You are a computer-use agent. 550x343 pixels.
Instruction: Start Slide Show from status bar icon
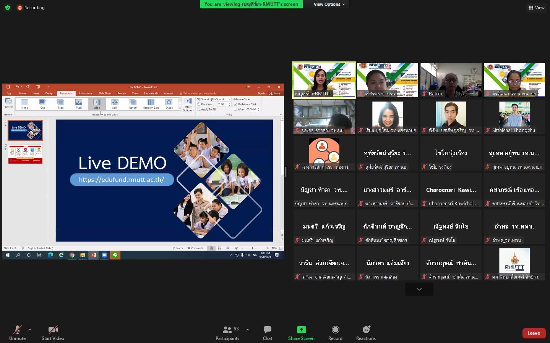pyautogui.click(x=236, y=248)
